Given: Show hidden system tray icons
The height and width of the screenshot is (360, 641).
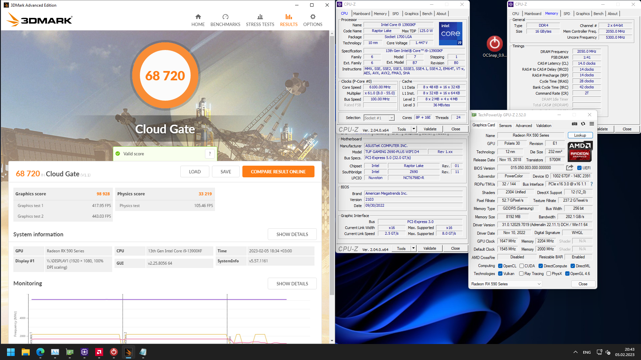Looking at the screenshot, I should [576, 352].
